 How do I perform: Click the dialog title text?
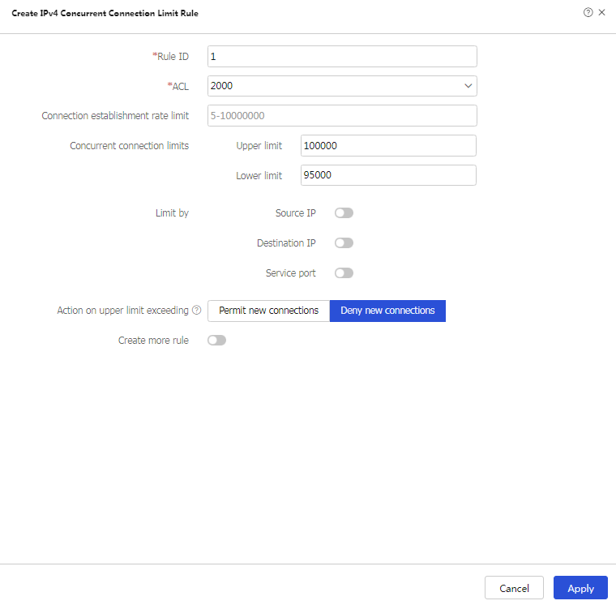[x=105, y=13]
